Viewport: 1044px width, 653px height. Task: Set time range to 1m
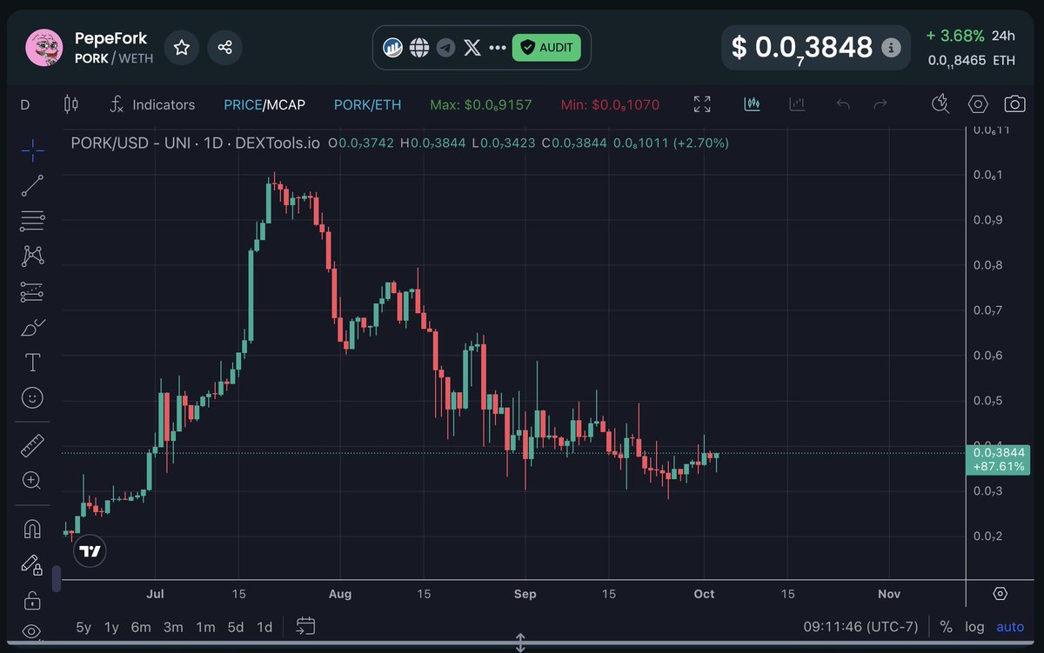click(205, 627)
